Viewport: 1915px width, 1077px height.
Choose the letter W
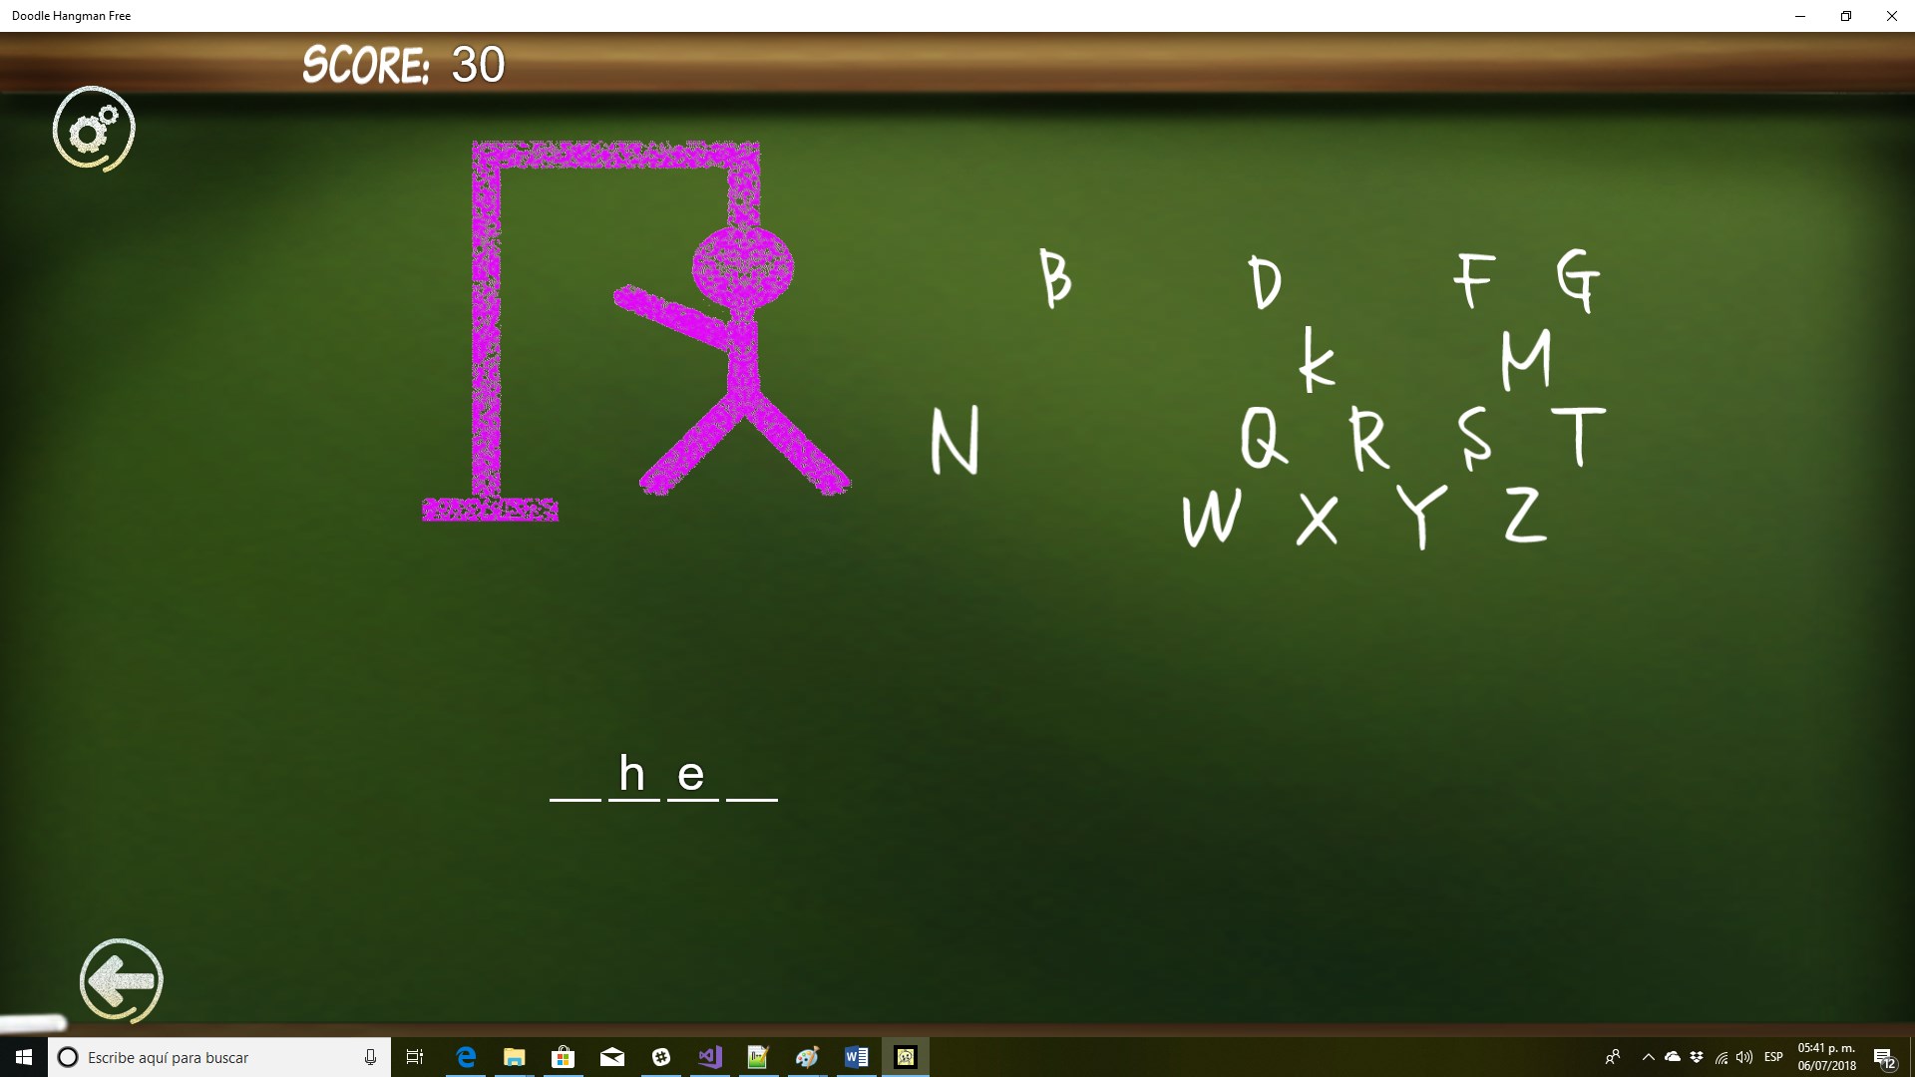tap(1211, 518)
